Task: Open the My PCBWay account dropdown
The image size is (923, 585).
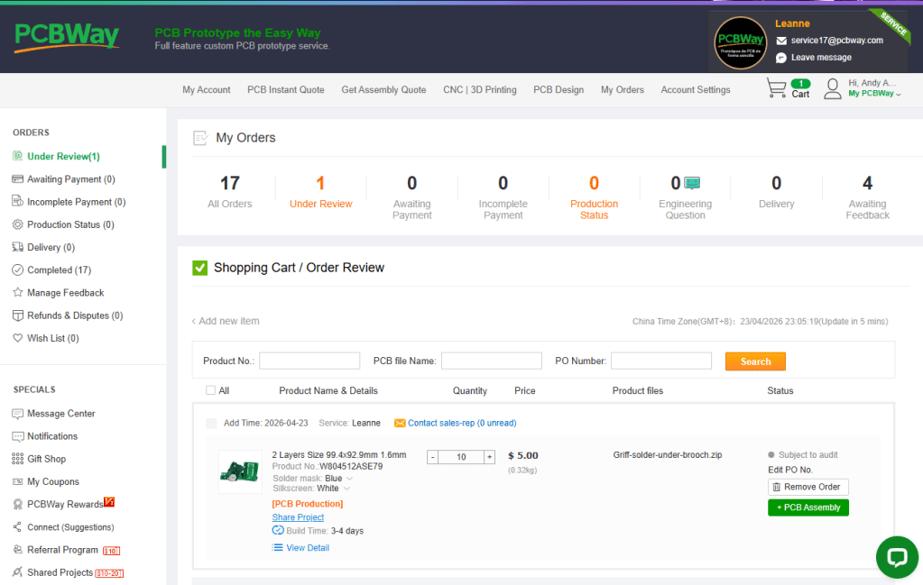Action: [873, 94]
